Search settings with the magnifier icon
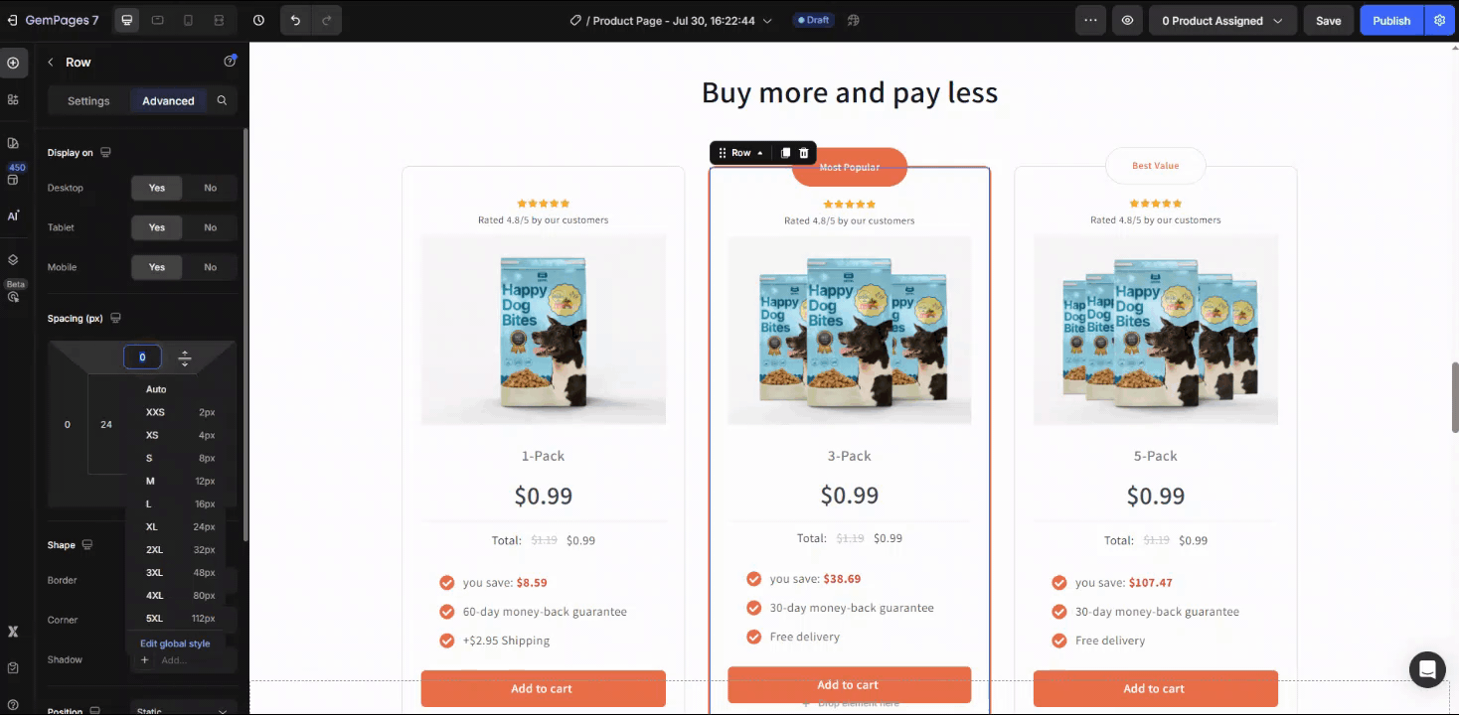The image size is (1459, 715). (x=222, y=100)
